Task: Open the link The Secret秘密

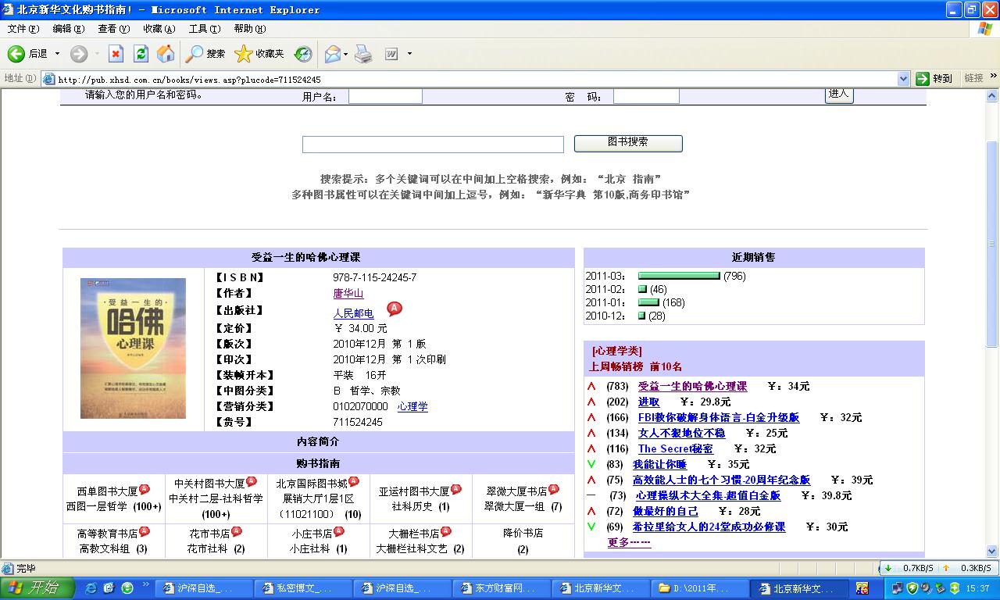Action: pyautogui.click(x=676, y=448)
